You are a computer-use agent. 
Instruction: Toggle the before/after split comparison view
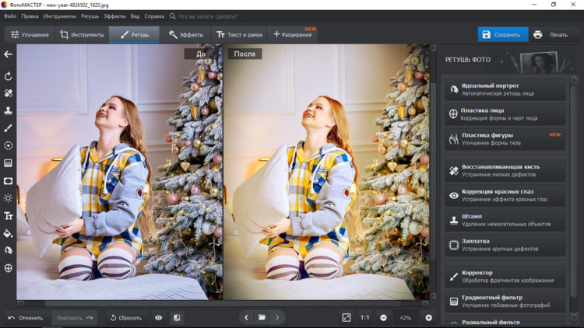[177, 317]
